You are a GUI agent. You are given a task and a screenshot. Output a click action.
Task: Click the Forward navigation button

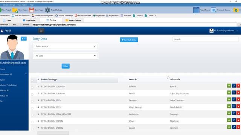coord(26,25)
